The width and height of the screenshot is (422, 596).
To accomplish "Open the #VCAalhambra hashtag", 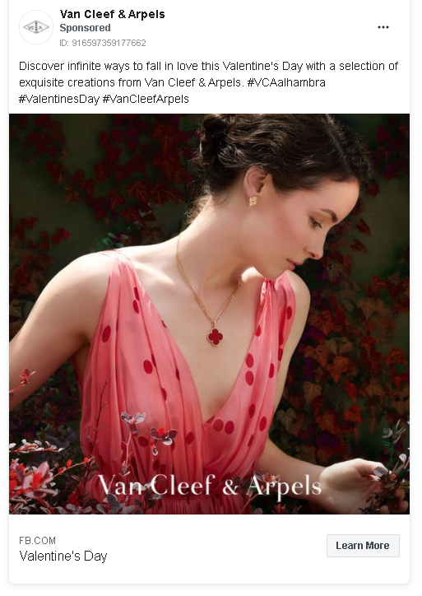I will point(286,82).
